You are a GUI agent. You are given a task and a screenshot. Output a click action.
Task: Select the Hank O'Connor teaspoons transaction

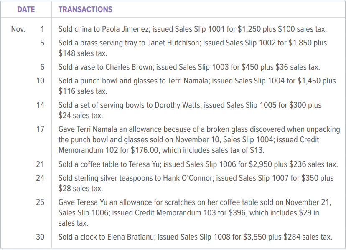pos(196,183)
